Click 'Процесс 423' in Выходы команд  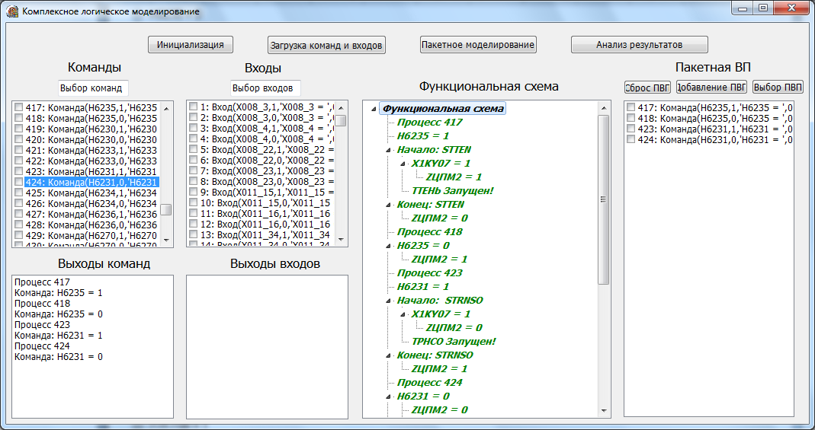coord(42,325)
